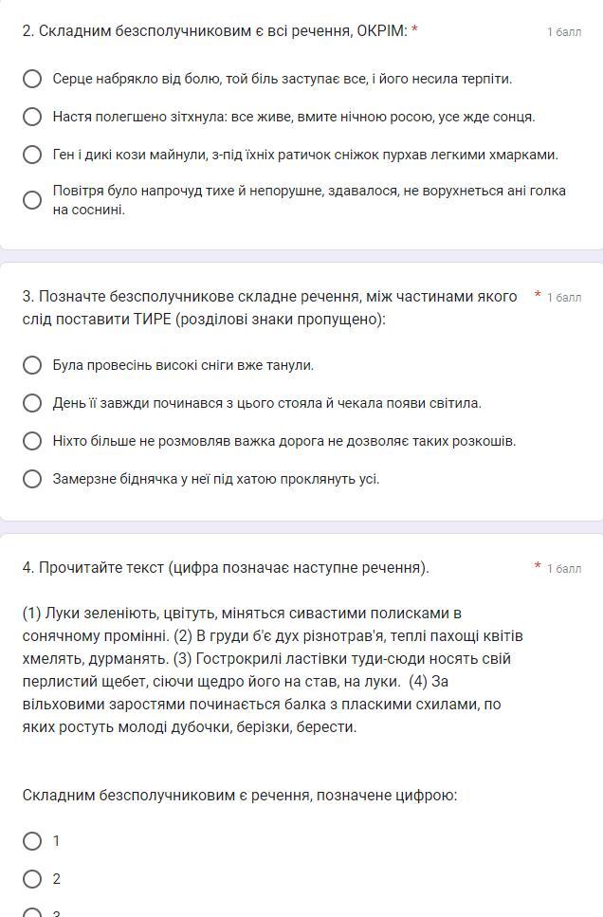This screenshot has width=603, height=917.
Task: Click '1 балл' label of question 4
Action: 564,568
